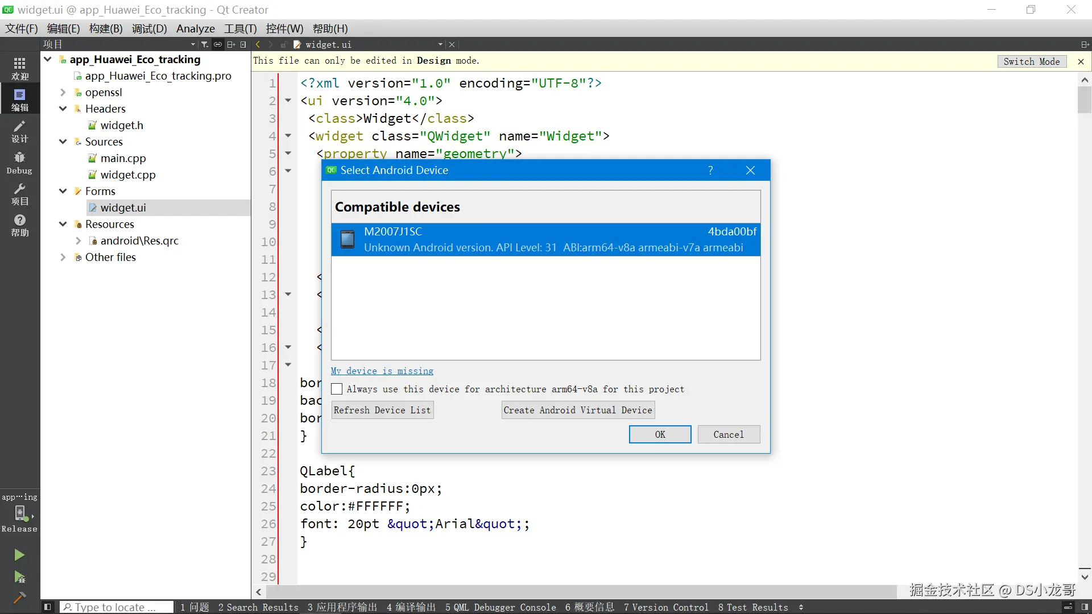Click Refresh Device List button

[382, 410]
